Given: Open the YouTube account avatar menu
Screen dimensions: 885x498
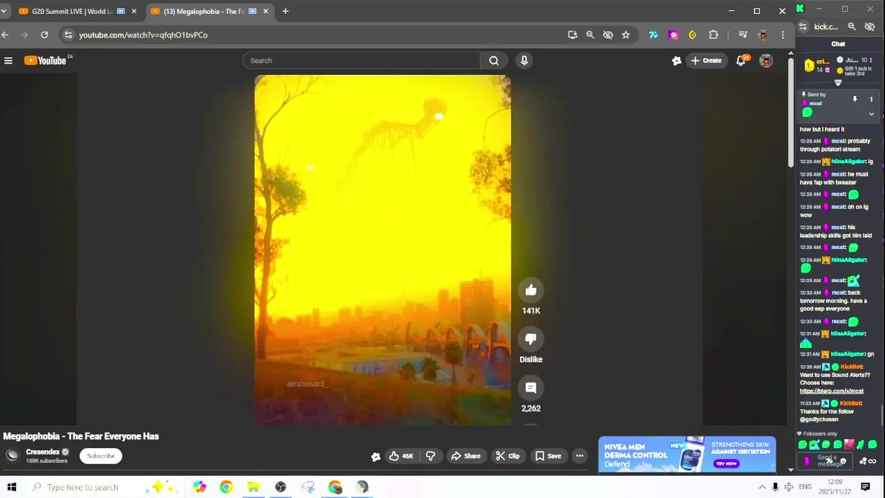Looking at the screenshot, I should [x=766, y=61].
